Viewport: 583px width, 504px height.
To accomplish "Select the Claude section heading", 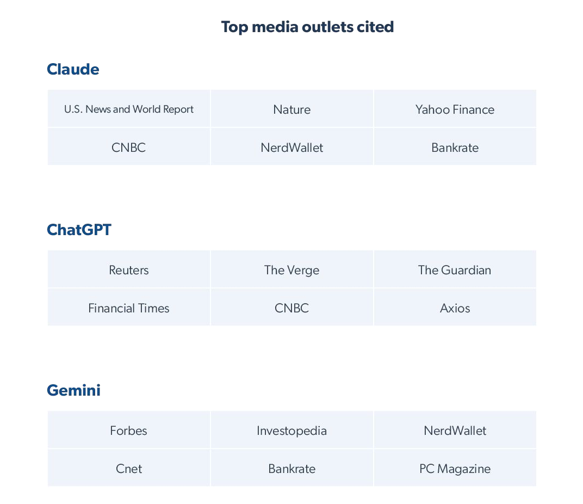I will 73,69.
